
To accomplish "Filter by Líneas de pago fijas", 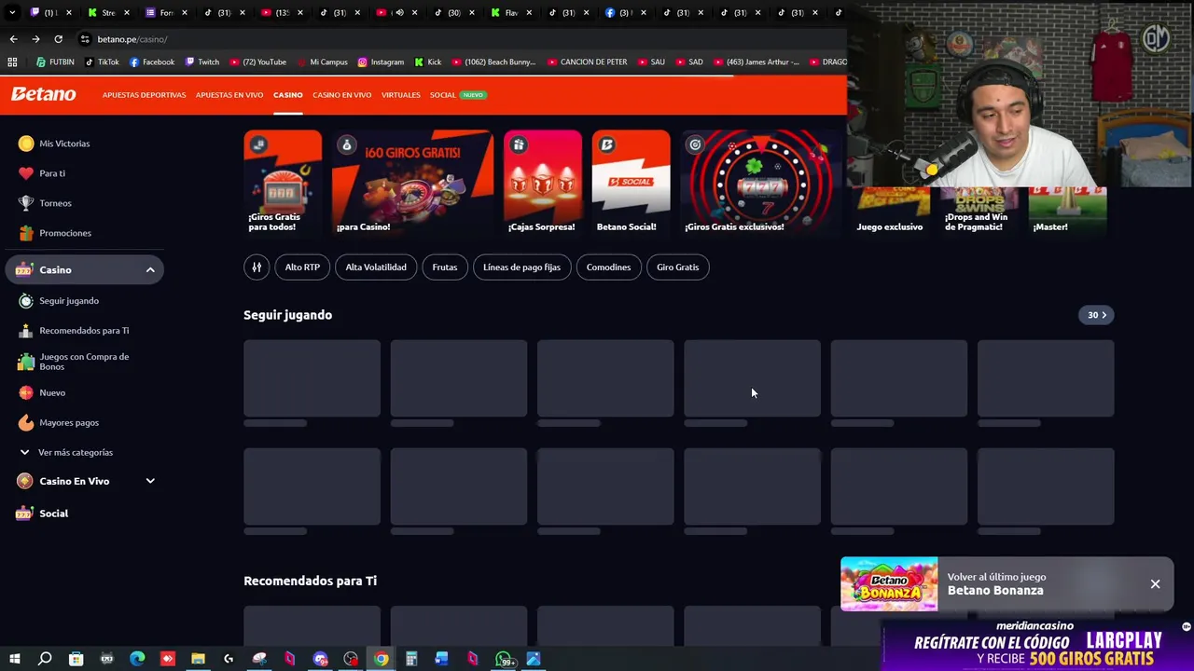I will click(521, 267).
